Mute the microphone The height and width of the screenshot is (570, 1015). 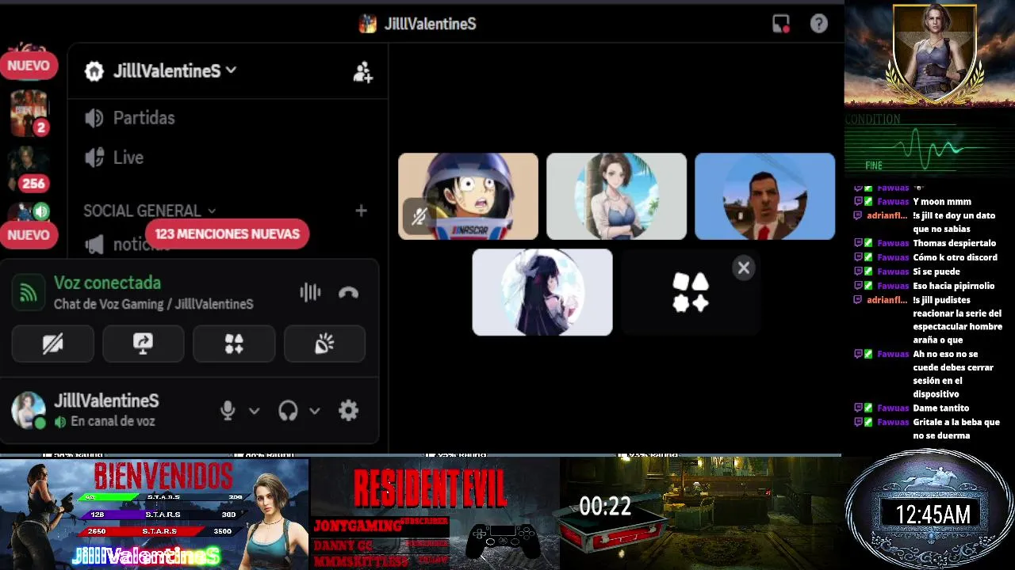click(228, 410)
